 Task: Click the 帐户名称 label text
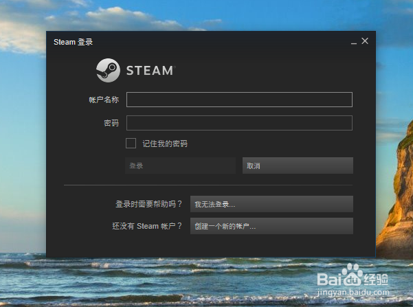pos(104,100)
